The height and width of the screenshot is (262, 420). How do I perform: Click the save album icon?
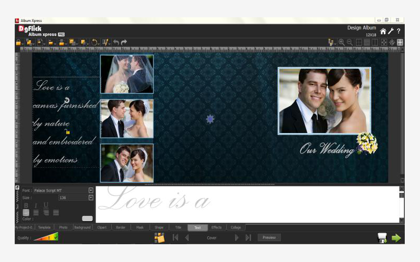(382, 238)
